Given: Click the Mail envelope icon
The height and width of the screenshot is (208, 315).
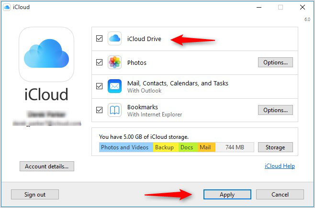Looking at the screenshot, I should [x=114, y=86].
